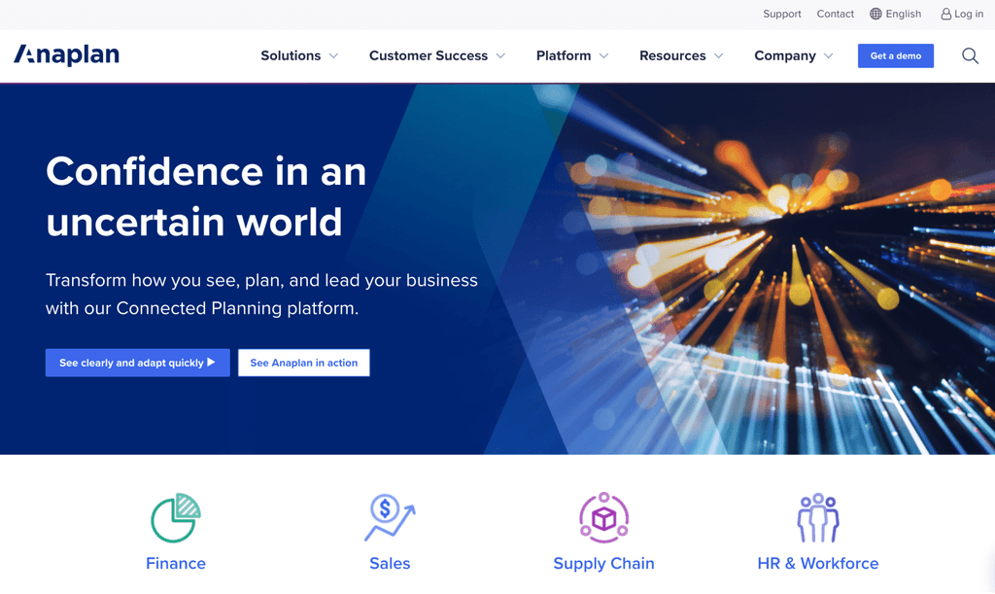Click the play arrow on See clearly button
Viewport: 995px width, 594px height.
tap(211, 363)
